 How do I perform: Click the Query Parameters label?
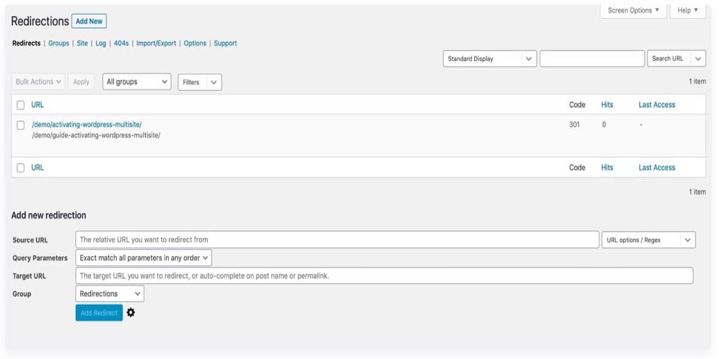tap(40, 258)
